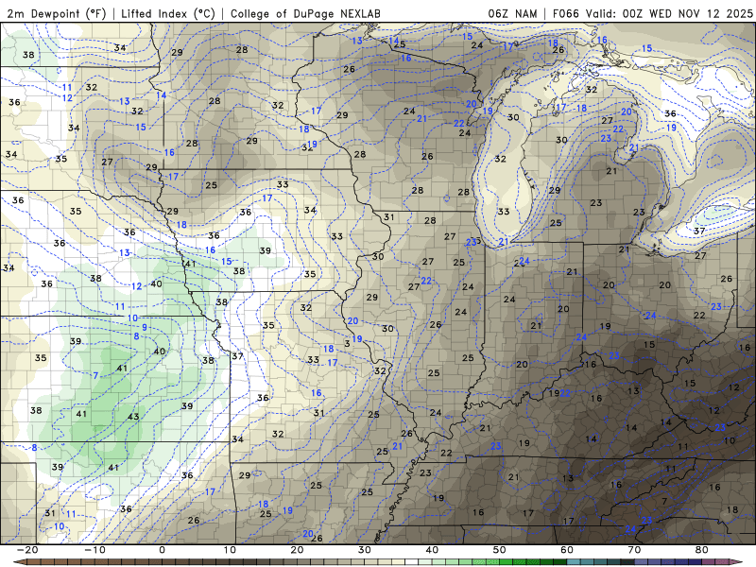Click the black '43' dewpoint value on the map
756x567 pixels.
(133, 417)
